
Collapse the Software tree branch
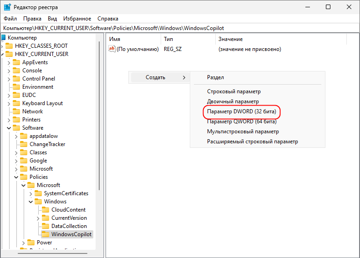9,128
